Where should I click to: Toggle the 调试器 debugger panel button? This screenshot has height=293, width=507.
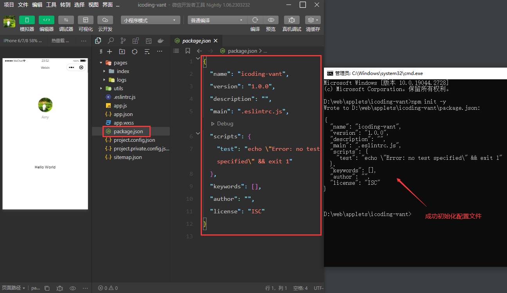(66, 20)
